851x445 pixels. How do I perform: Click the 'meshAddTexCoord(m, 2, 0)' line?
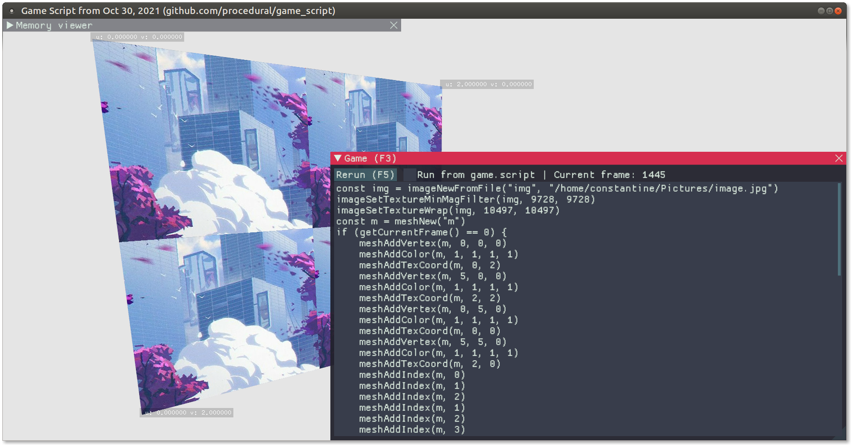(x=430, y=363)
